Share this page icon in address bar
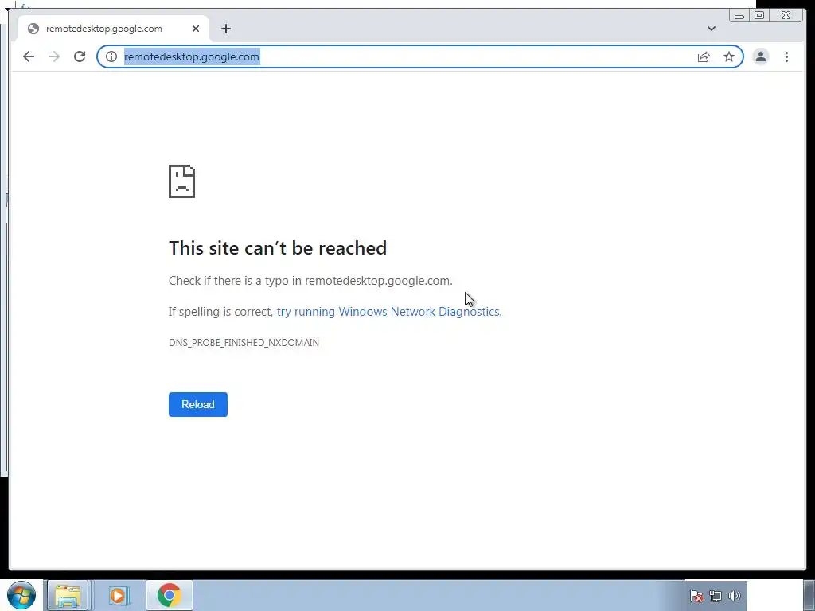The height and width of the screenshot is (611, 815). 704,56
